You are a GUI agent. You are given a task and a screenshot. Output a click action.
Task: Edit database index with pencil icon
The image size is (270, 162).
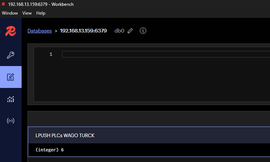[130, 31]
